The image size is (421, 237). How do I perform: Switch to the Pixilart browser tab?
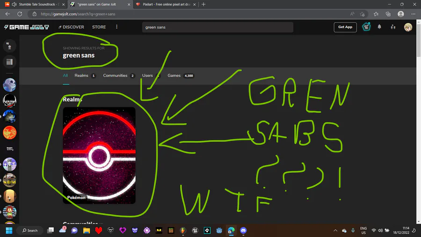pos(166,4)
